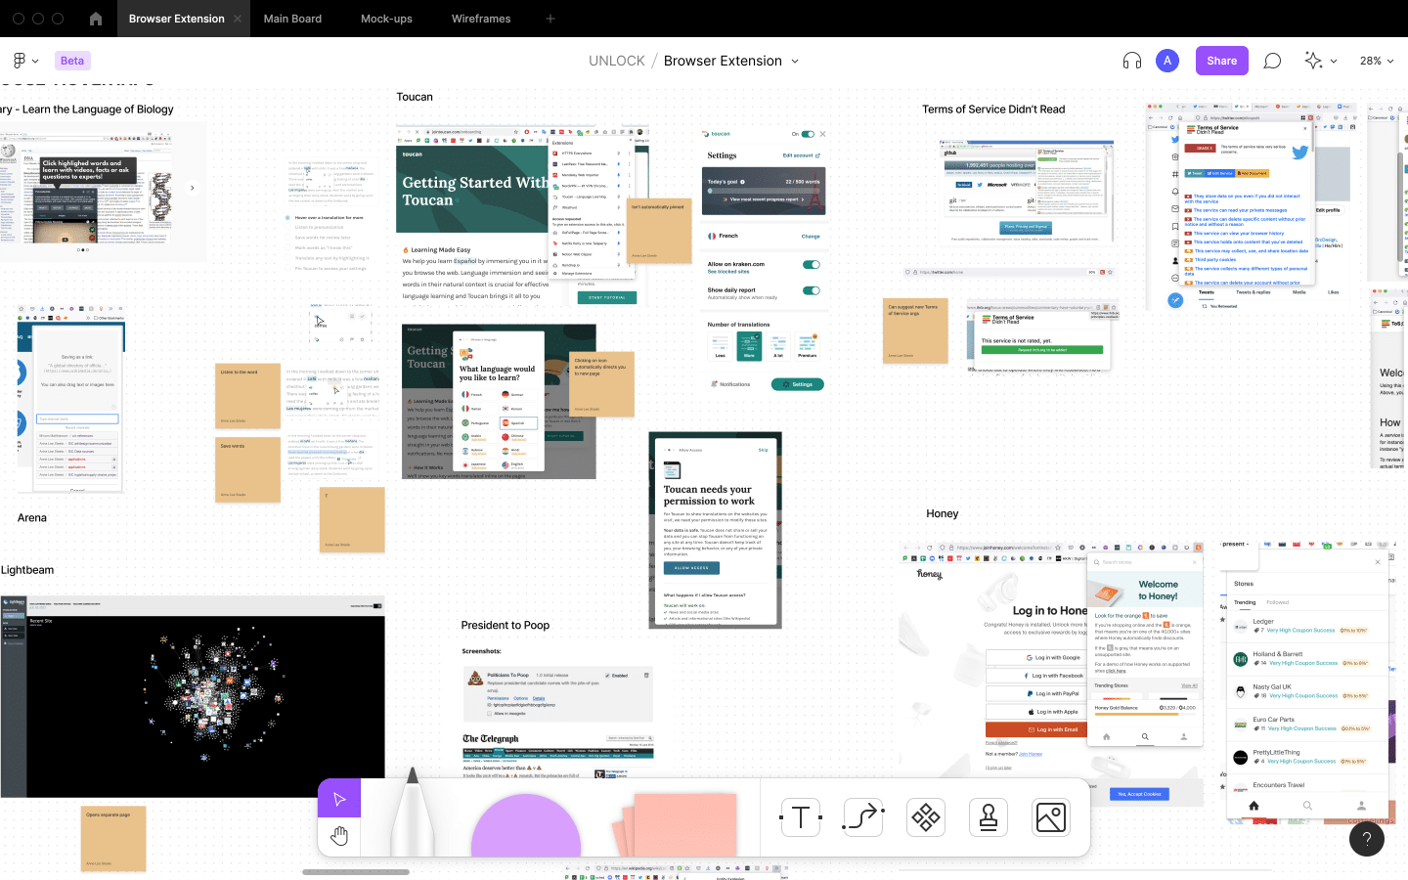Open the comments speech bubble icon
The image size is (1408, 880).
(1272, 61)
